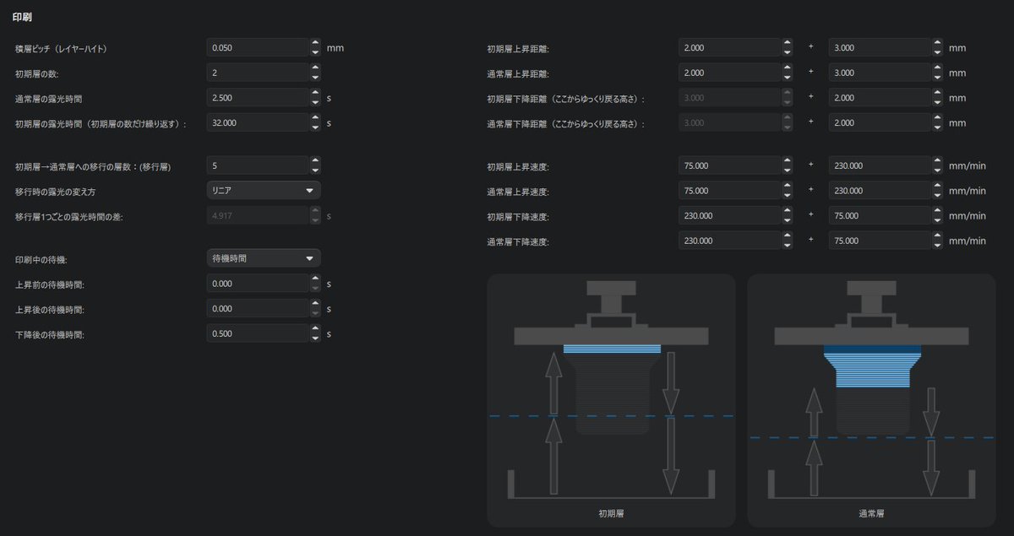Image resolution: width=1014 pixels, height=536 pixels.
Task: Decrease 初期層の数 with its down arrow
Action: [315, 78]
